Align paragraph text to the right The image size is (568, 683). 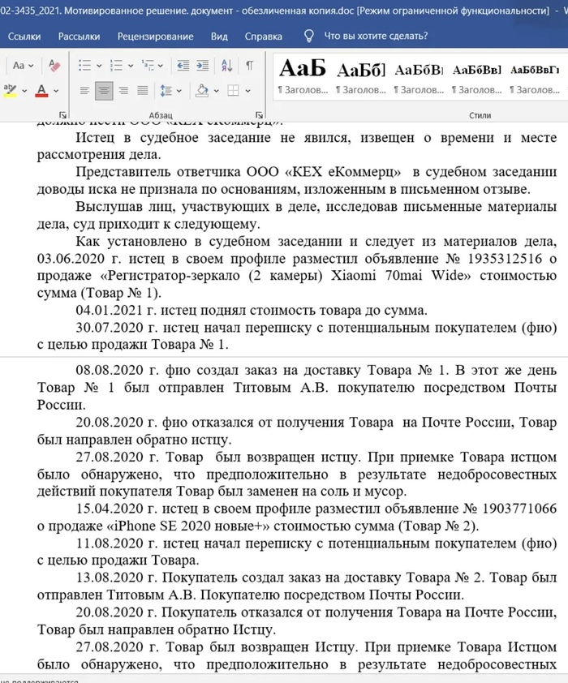[x=123, y=90]
